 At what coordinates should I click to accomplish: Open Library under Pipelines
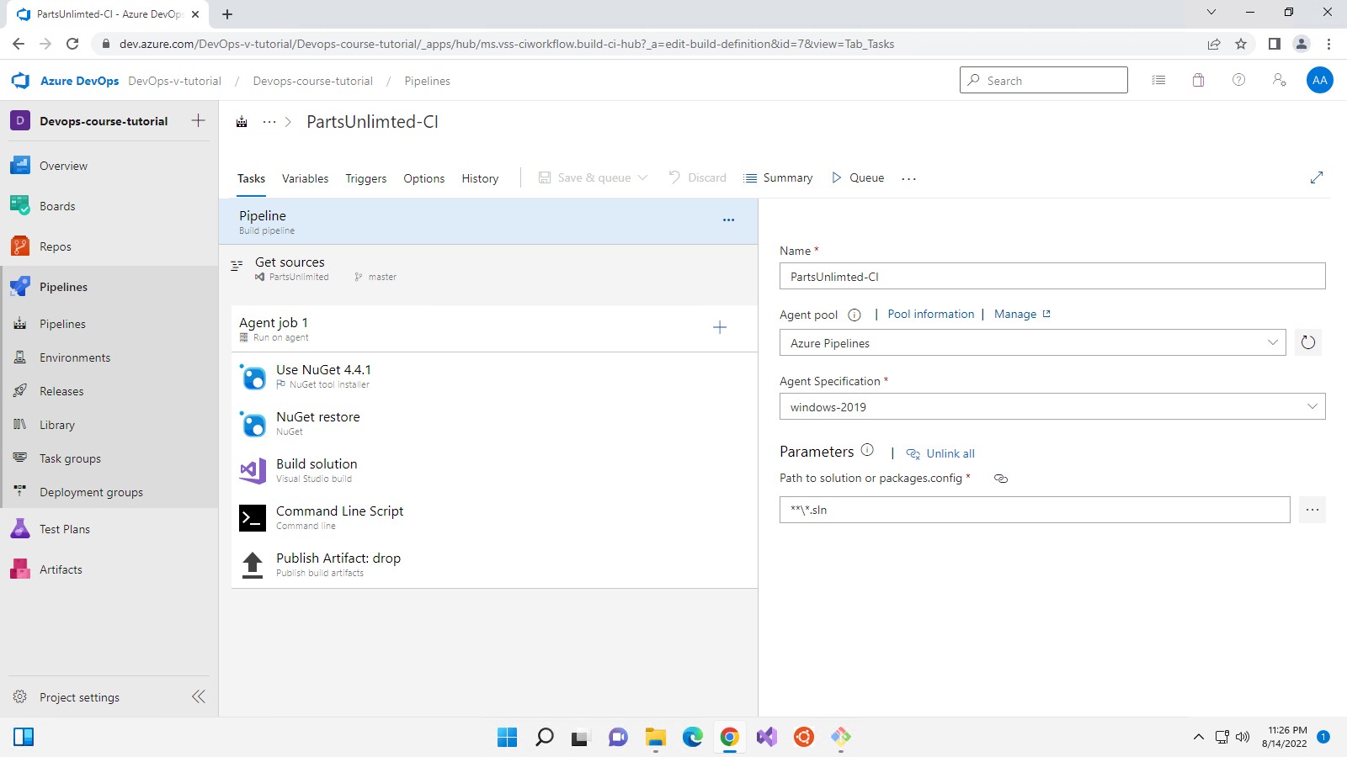[x=109, y=425]
